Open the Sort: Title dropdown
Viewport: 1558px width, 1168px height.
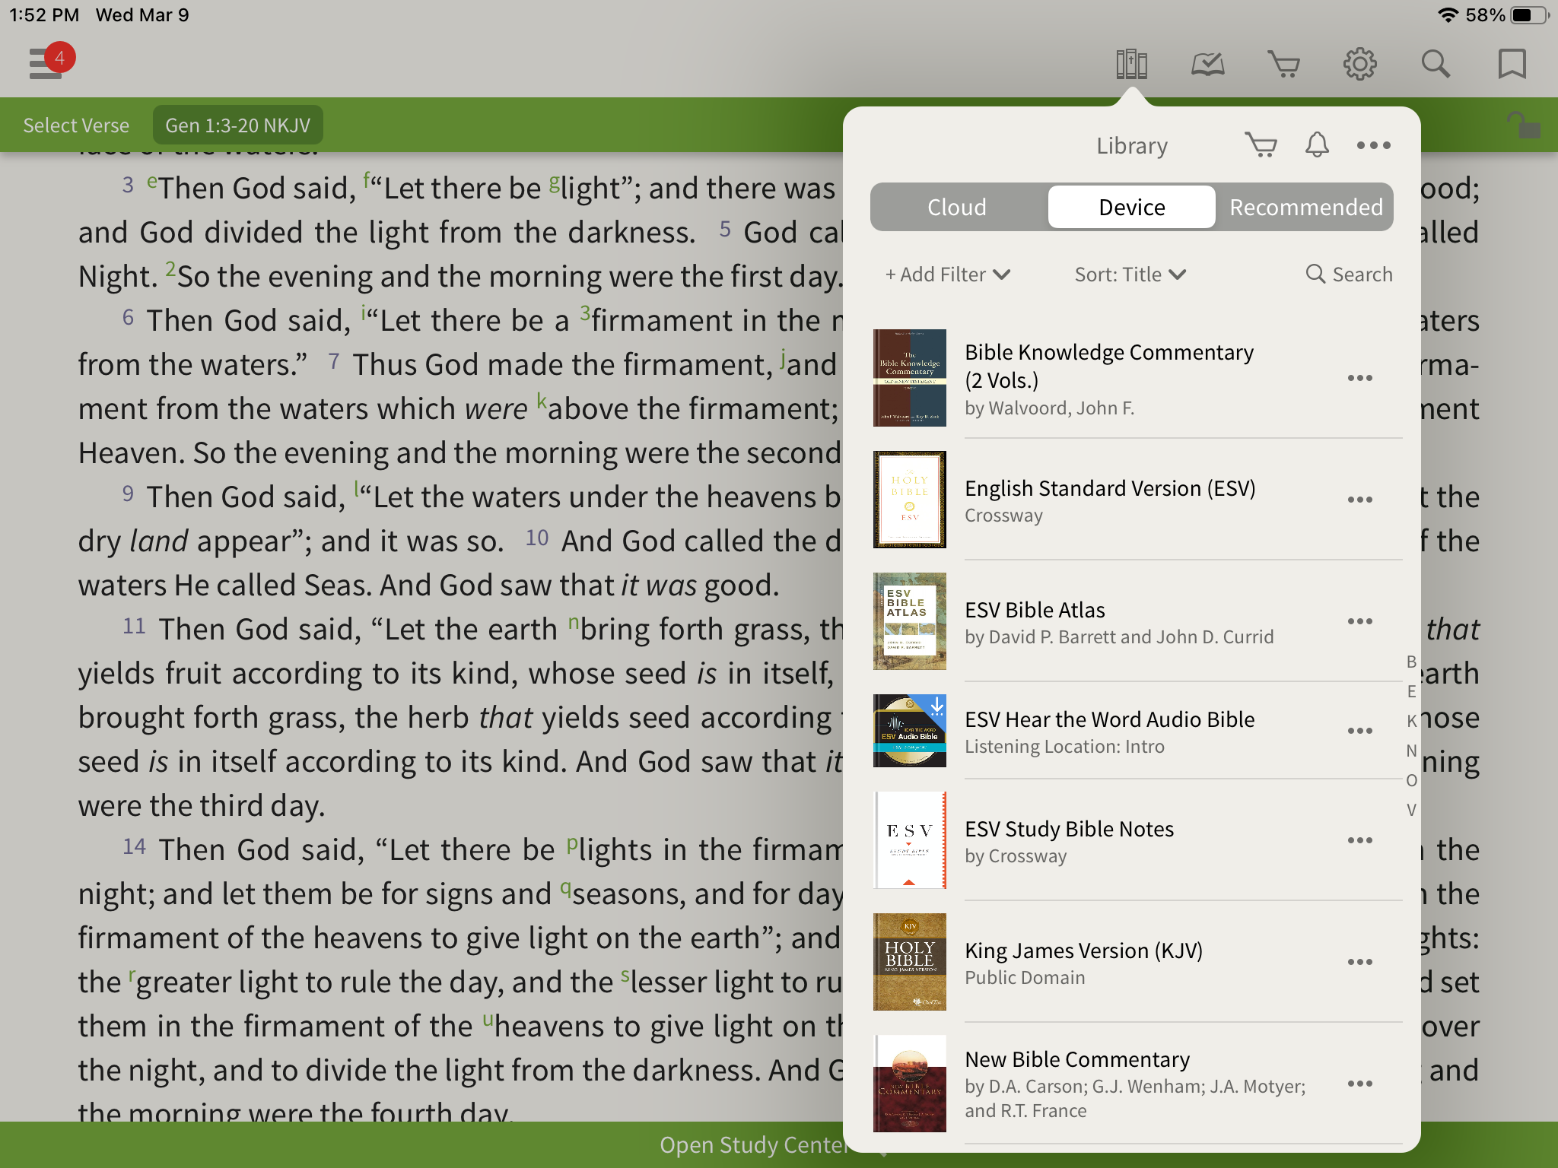(1130, 275)
